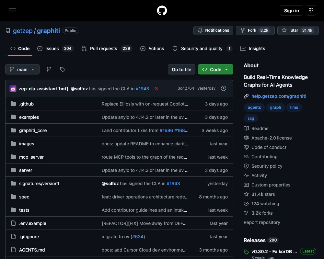Screen dimensions: 324x259
Task: Open the signatures/version1 folder
Action: (x=39, y=184)
